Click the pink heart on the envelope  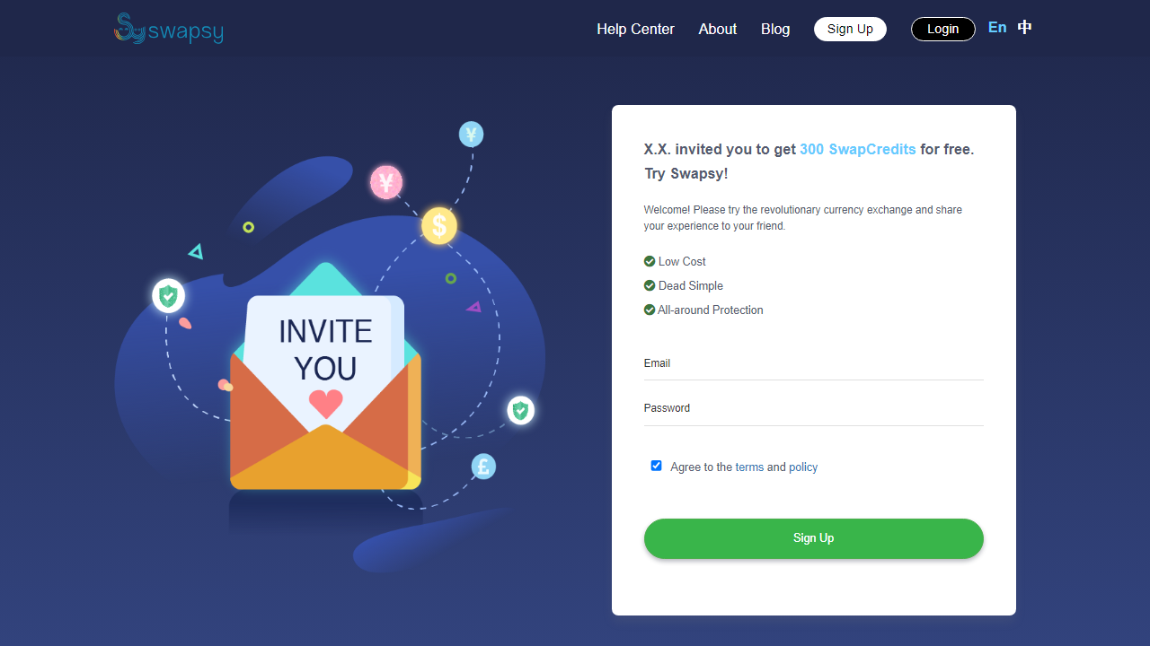[x=325, y=404]
